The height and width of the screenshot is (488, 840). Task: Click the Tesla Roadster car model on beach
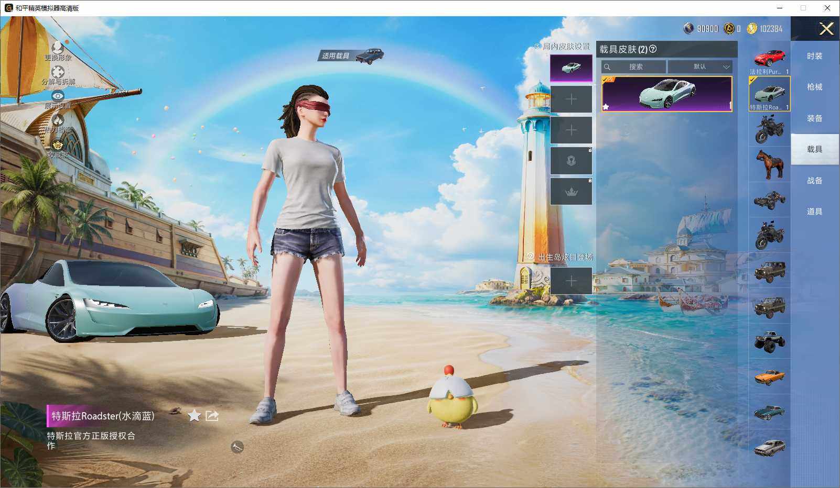point(109,301)
